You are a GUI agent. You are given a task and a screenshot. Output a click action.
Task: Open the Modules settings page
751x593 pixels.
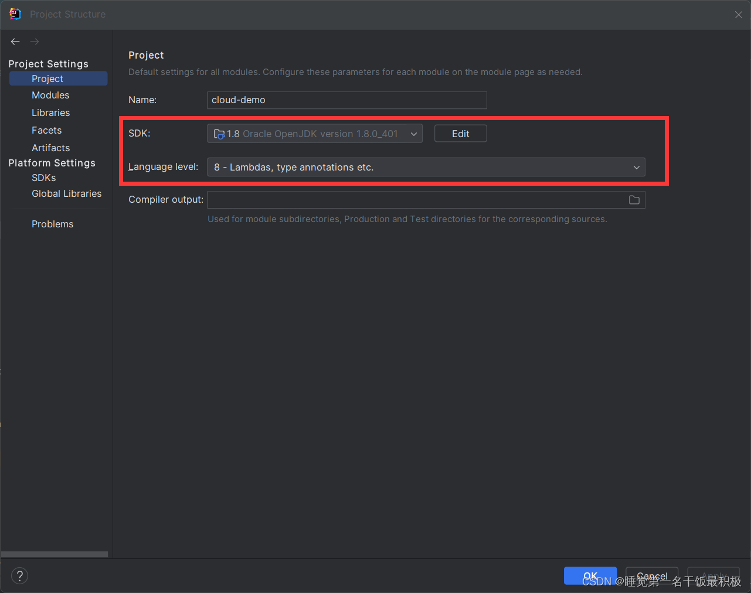pos(50,95)
